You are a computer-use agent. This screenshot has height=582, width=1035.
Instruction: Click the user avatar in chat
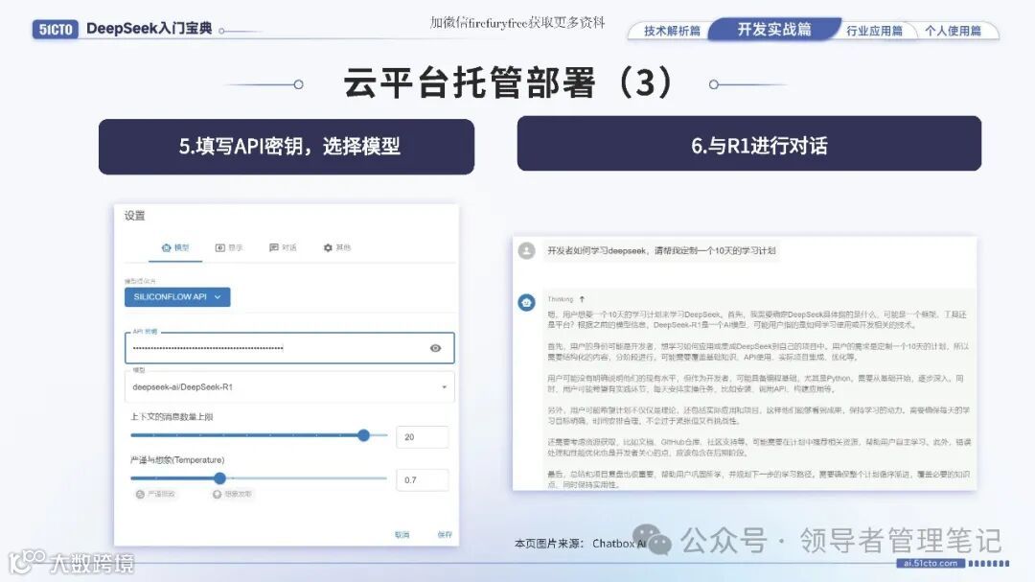tap(527, 251)
